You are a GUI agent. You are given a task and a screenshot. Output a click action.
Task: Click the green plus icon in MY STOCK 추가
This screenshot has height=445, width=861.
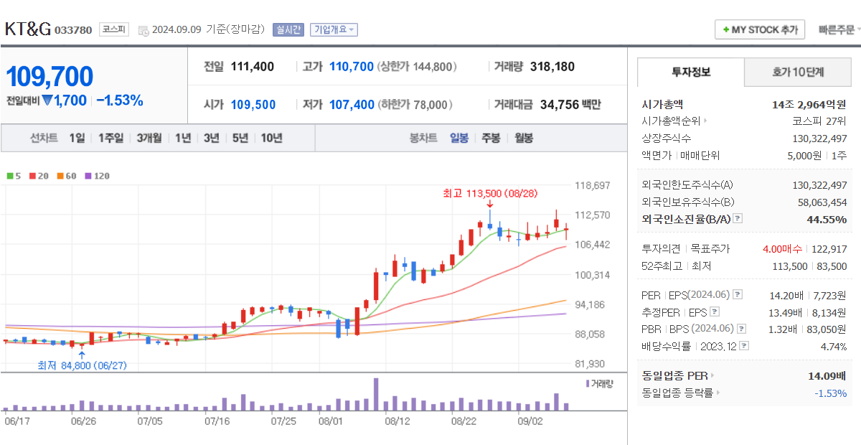pyautogui.click(x=725, y=30)
